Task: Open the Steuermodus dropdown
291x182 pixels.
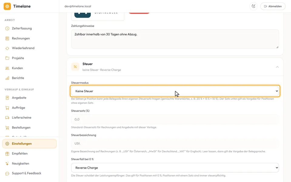Action: pyautogui.click(x=175, y=91)
